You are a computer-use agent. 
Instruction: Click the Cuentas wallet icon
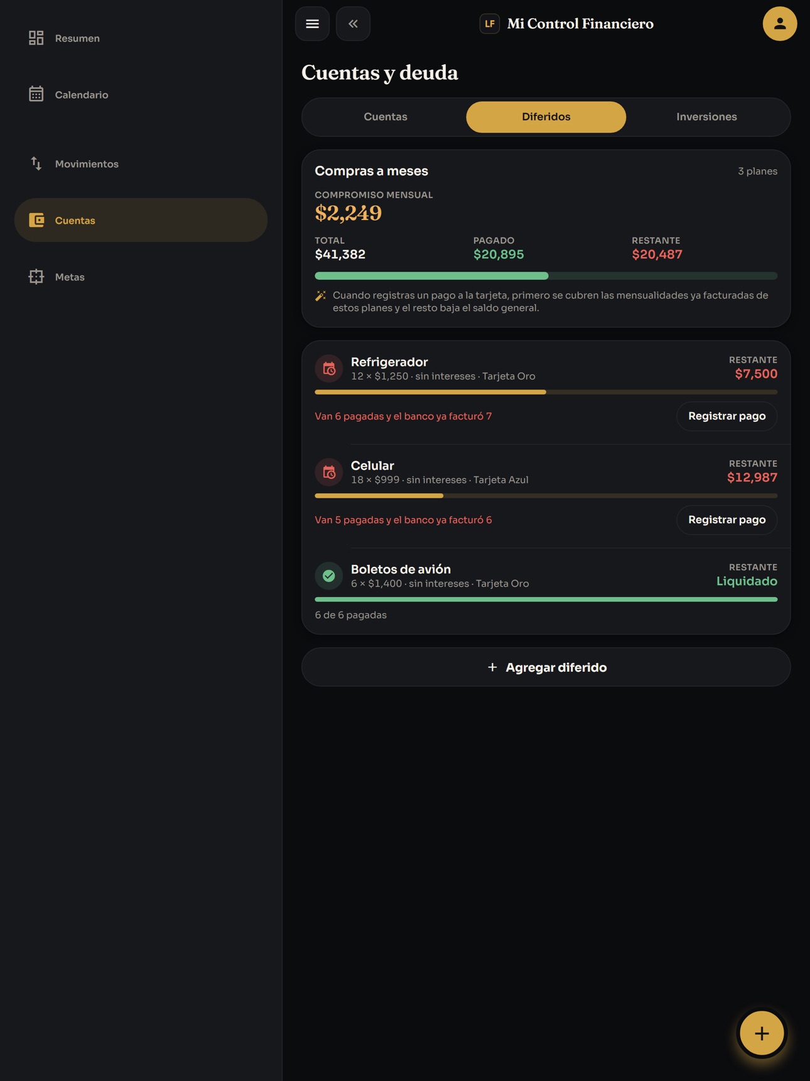[36, 220]
